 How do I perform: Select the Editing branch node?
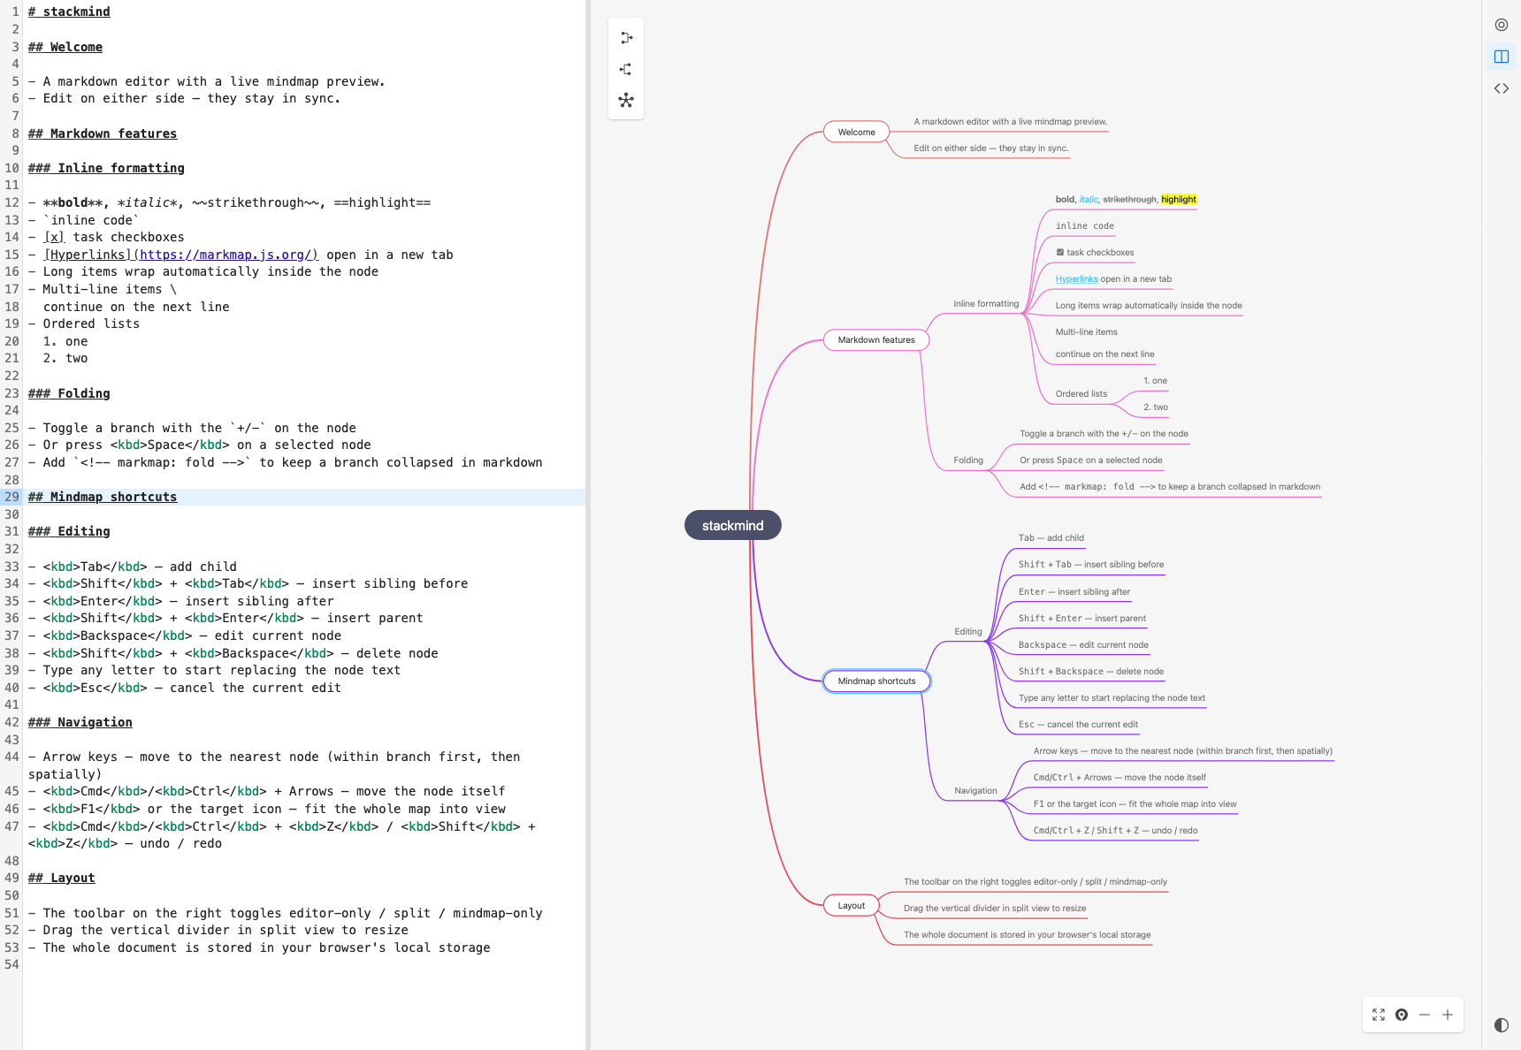[967, 632]
